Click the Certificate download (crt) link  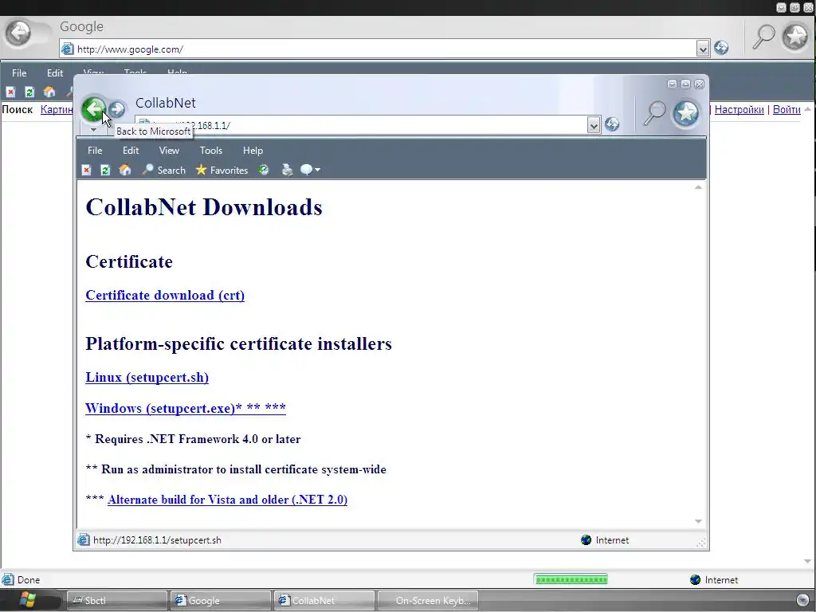(165, 295)
